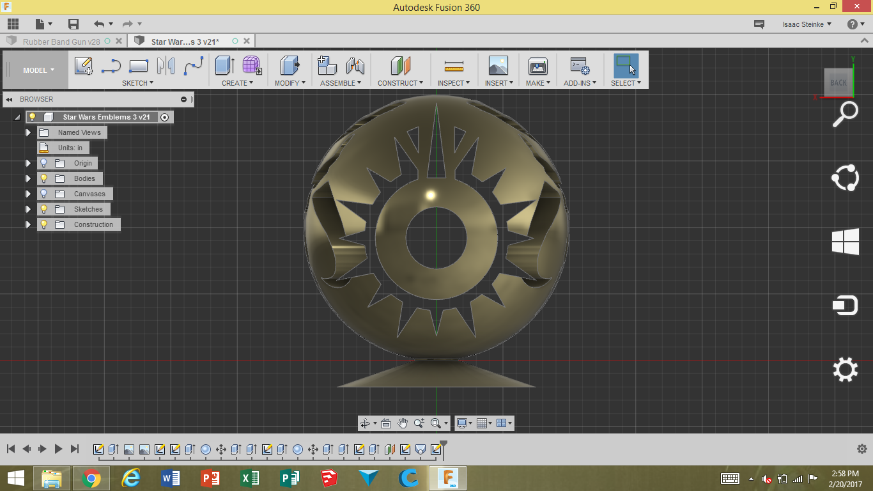Launch the Measure tool in Inspect group
The height and width of the screenshot is (491, 873).
[x=454, y=65]
